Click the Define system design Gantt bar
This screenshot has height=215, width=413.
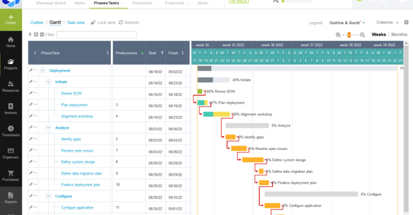253,160
